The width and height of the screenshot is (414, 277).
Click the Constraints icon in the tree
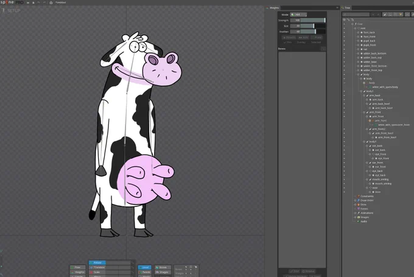pos(359,196)
